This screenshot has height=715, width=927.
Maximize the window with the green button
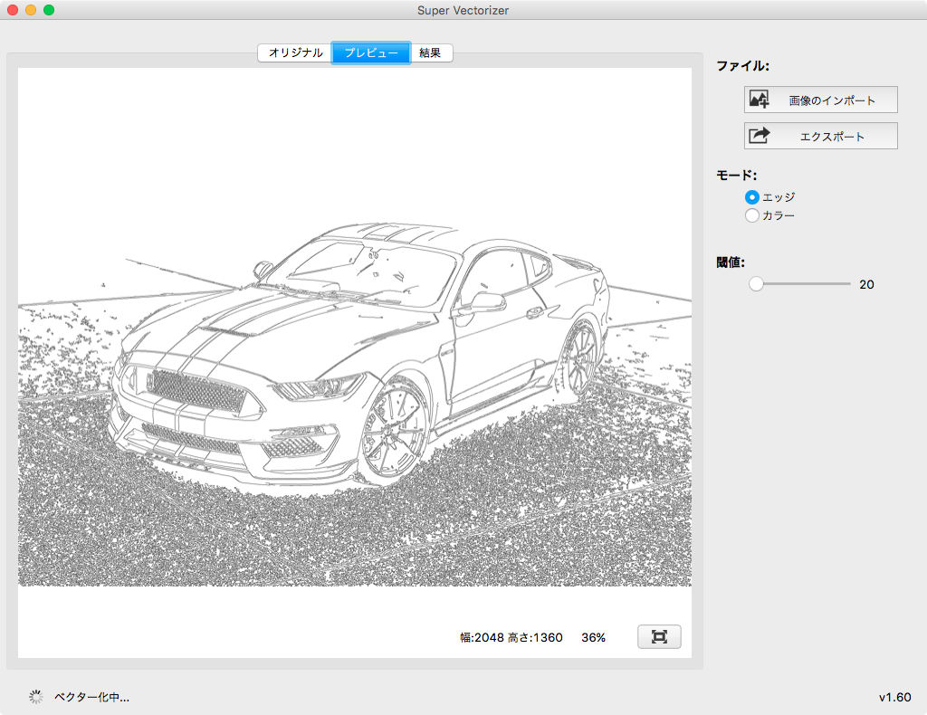49,10
